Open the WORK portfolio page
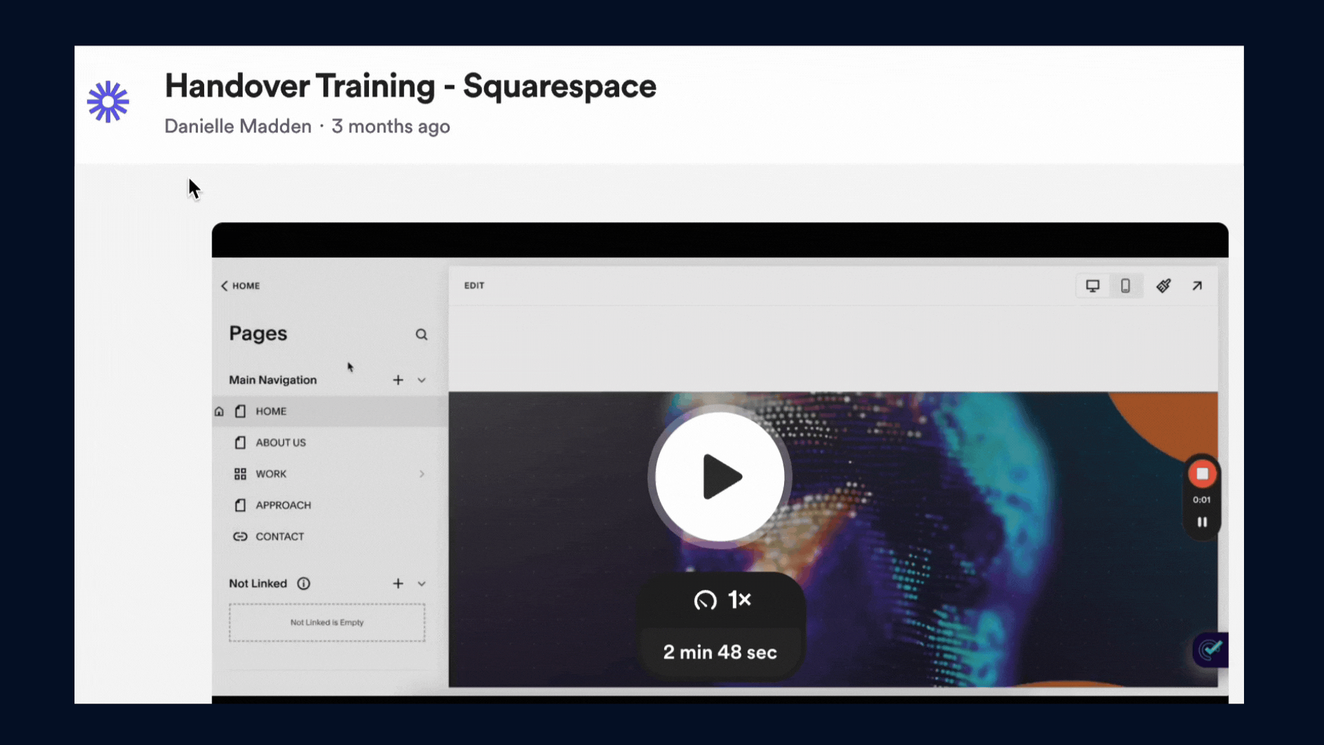 271,474
